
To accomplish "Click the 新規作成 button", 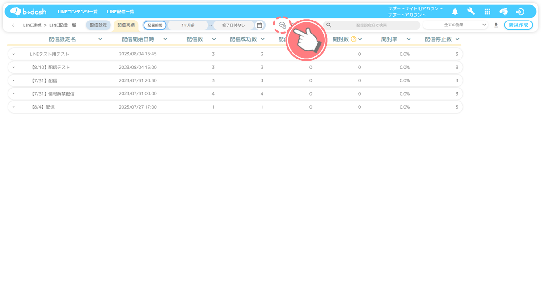I will [518, 25].
